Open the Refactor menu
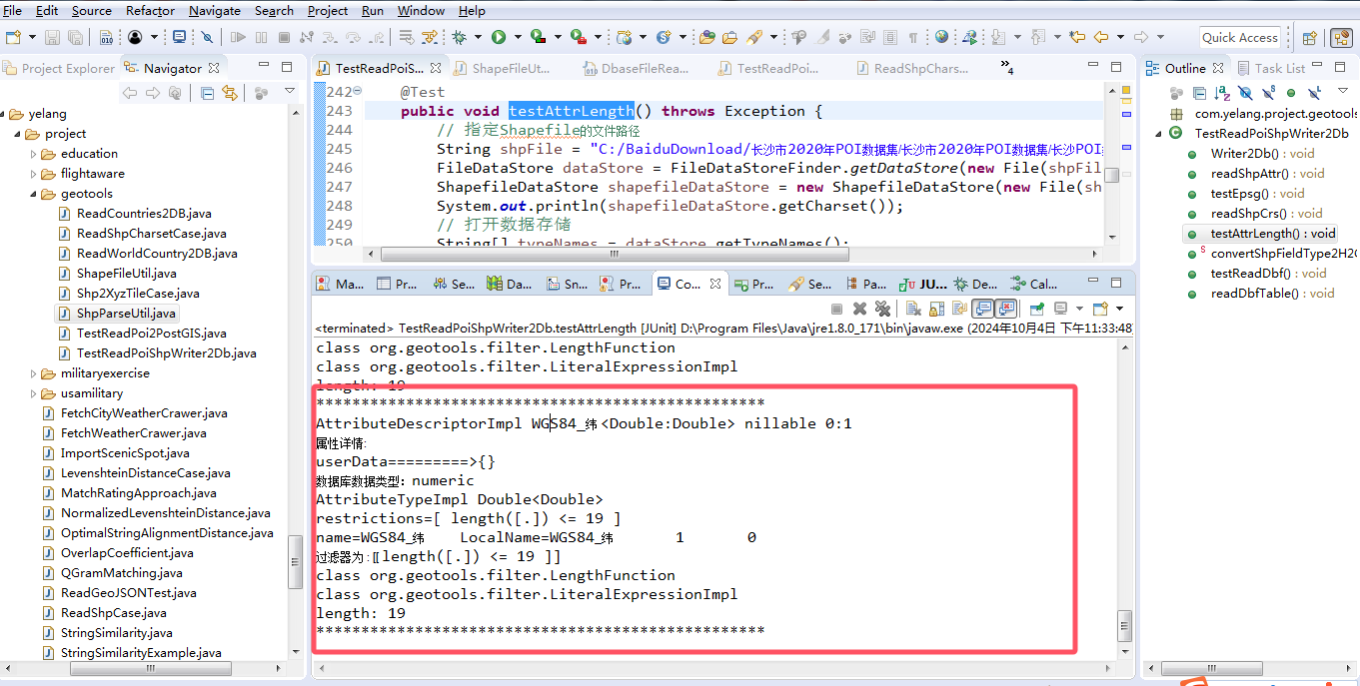The image size is (1360, 686). [151, 11]
